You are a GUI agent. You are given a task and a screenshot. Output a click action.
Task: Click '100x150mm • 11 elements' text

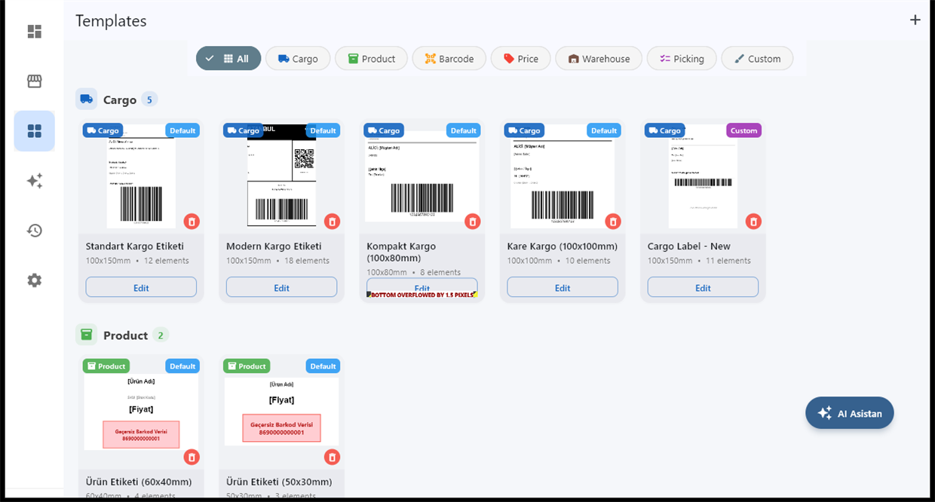point(699,261)
